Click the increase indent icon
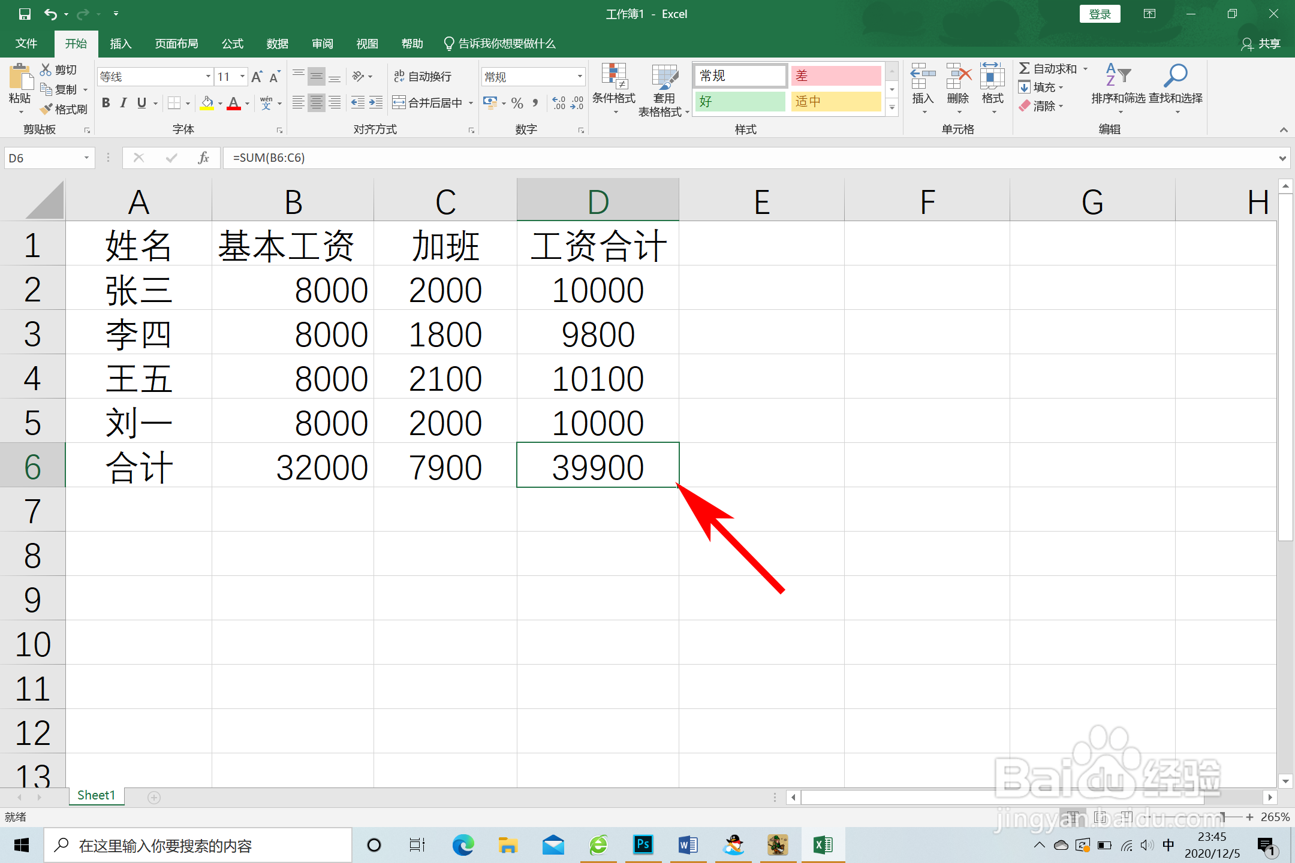1295x863 pixels. point(376,102)
